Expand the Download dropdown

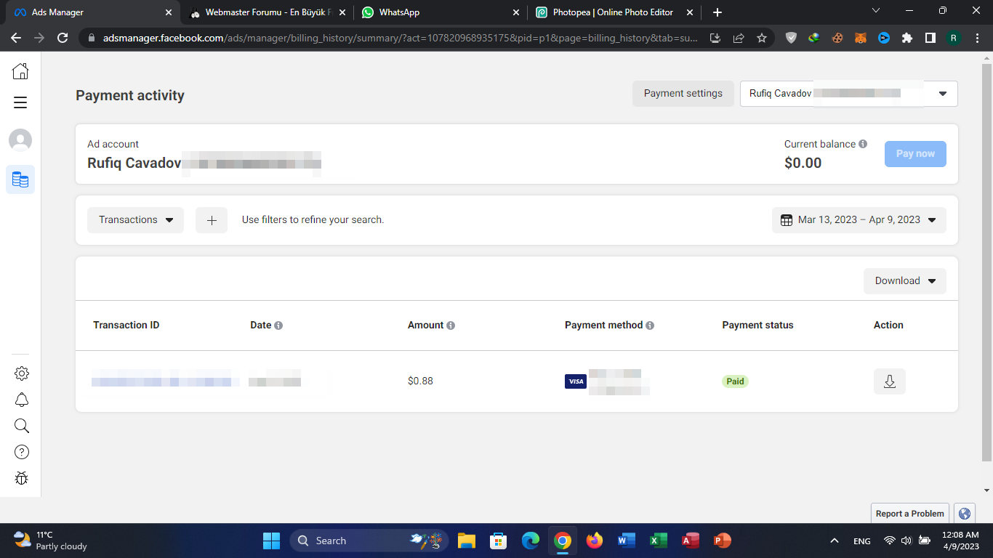tap(905, 281)
